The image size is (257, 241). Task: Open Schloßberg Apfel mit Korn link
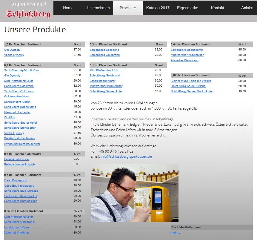21,70
